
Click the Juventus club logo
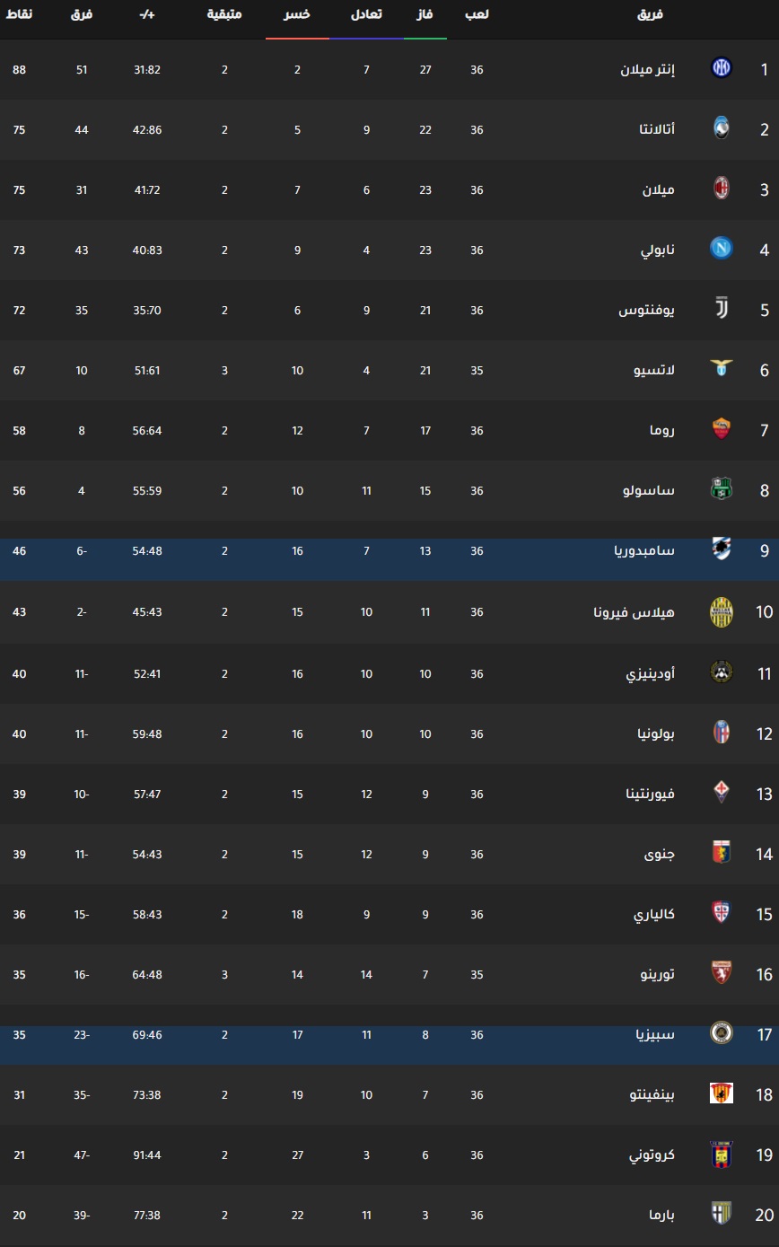pos(722,309)
